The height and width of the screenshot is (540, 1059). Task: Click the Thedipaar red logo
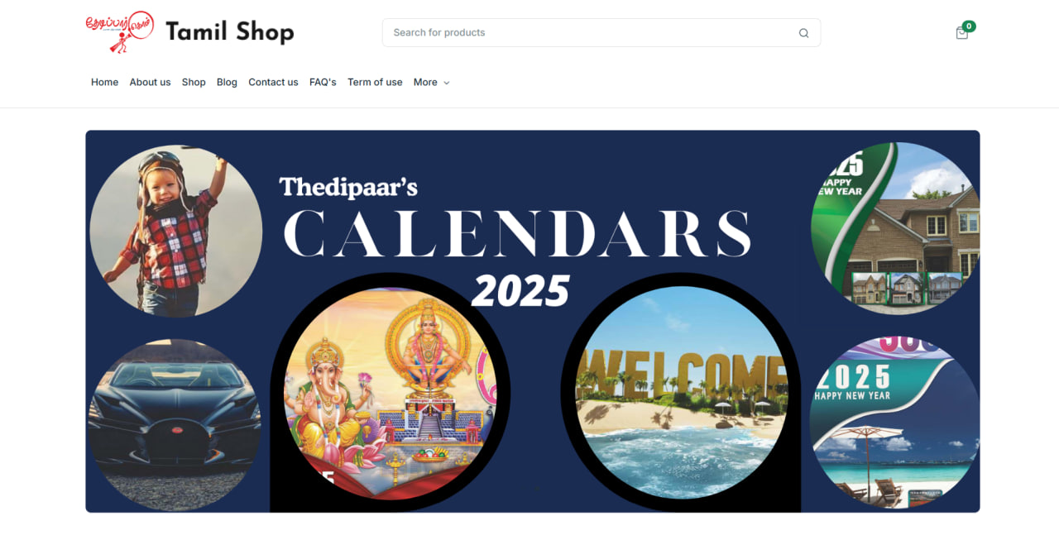pyautogui.click(x=120, y=32)
